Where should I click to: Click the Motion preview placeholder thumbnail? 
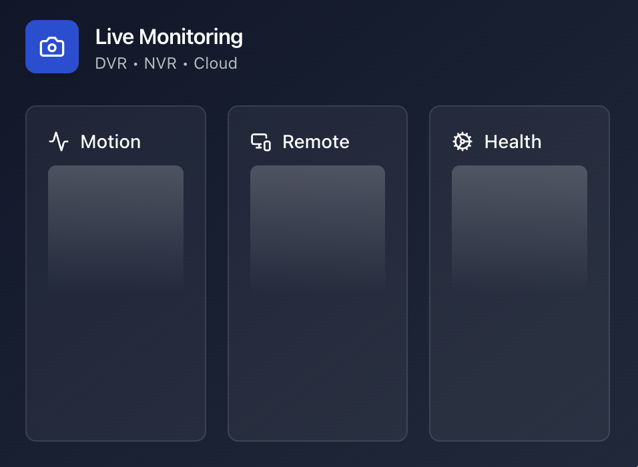tap(115, 227)
